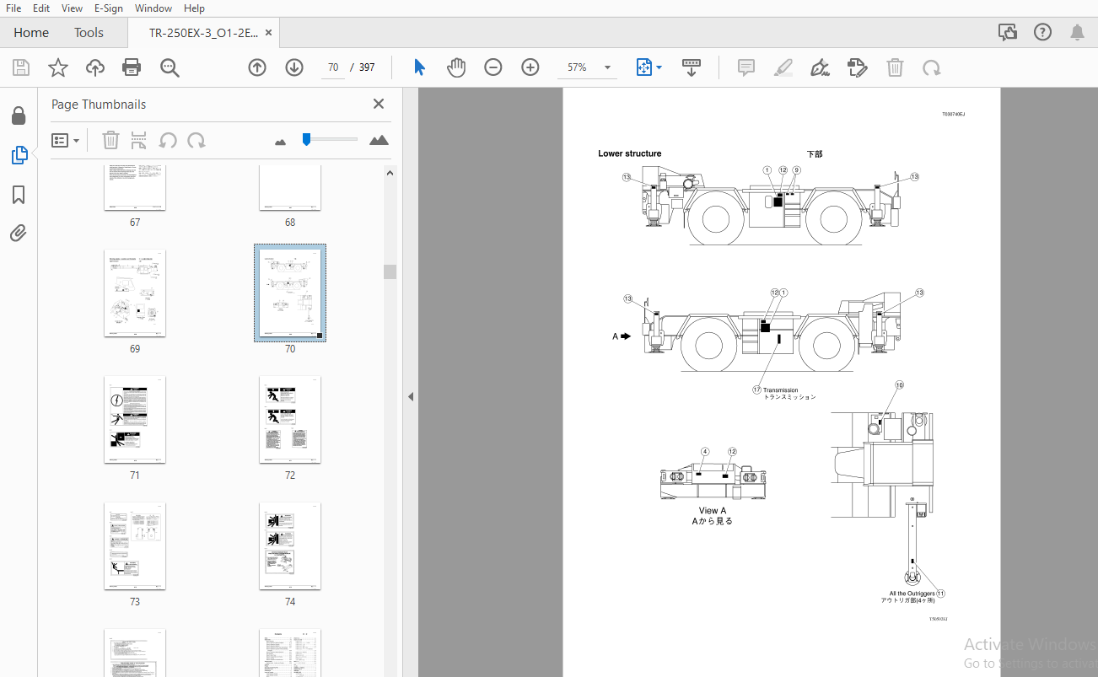1098x677 pixels.
Task: Open the E-Sign menu
Action: [108, 8]
